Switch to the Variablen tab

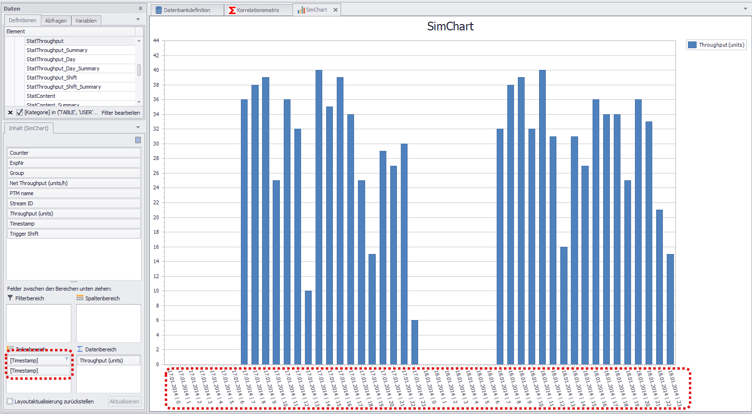pos(86,21)
